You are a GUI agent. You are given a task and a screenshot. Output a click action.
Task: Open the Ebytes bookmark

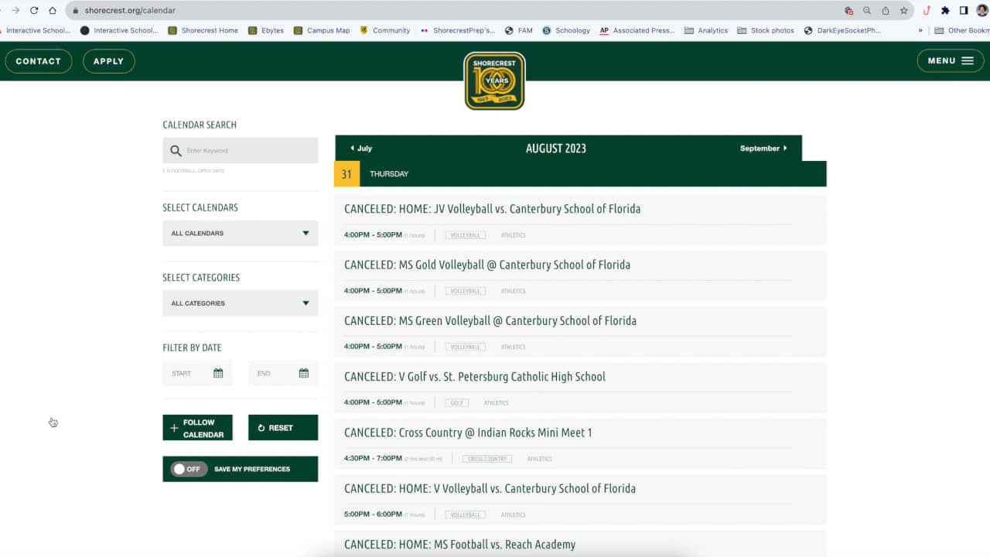(266, 30)
